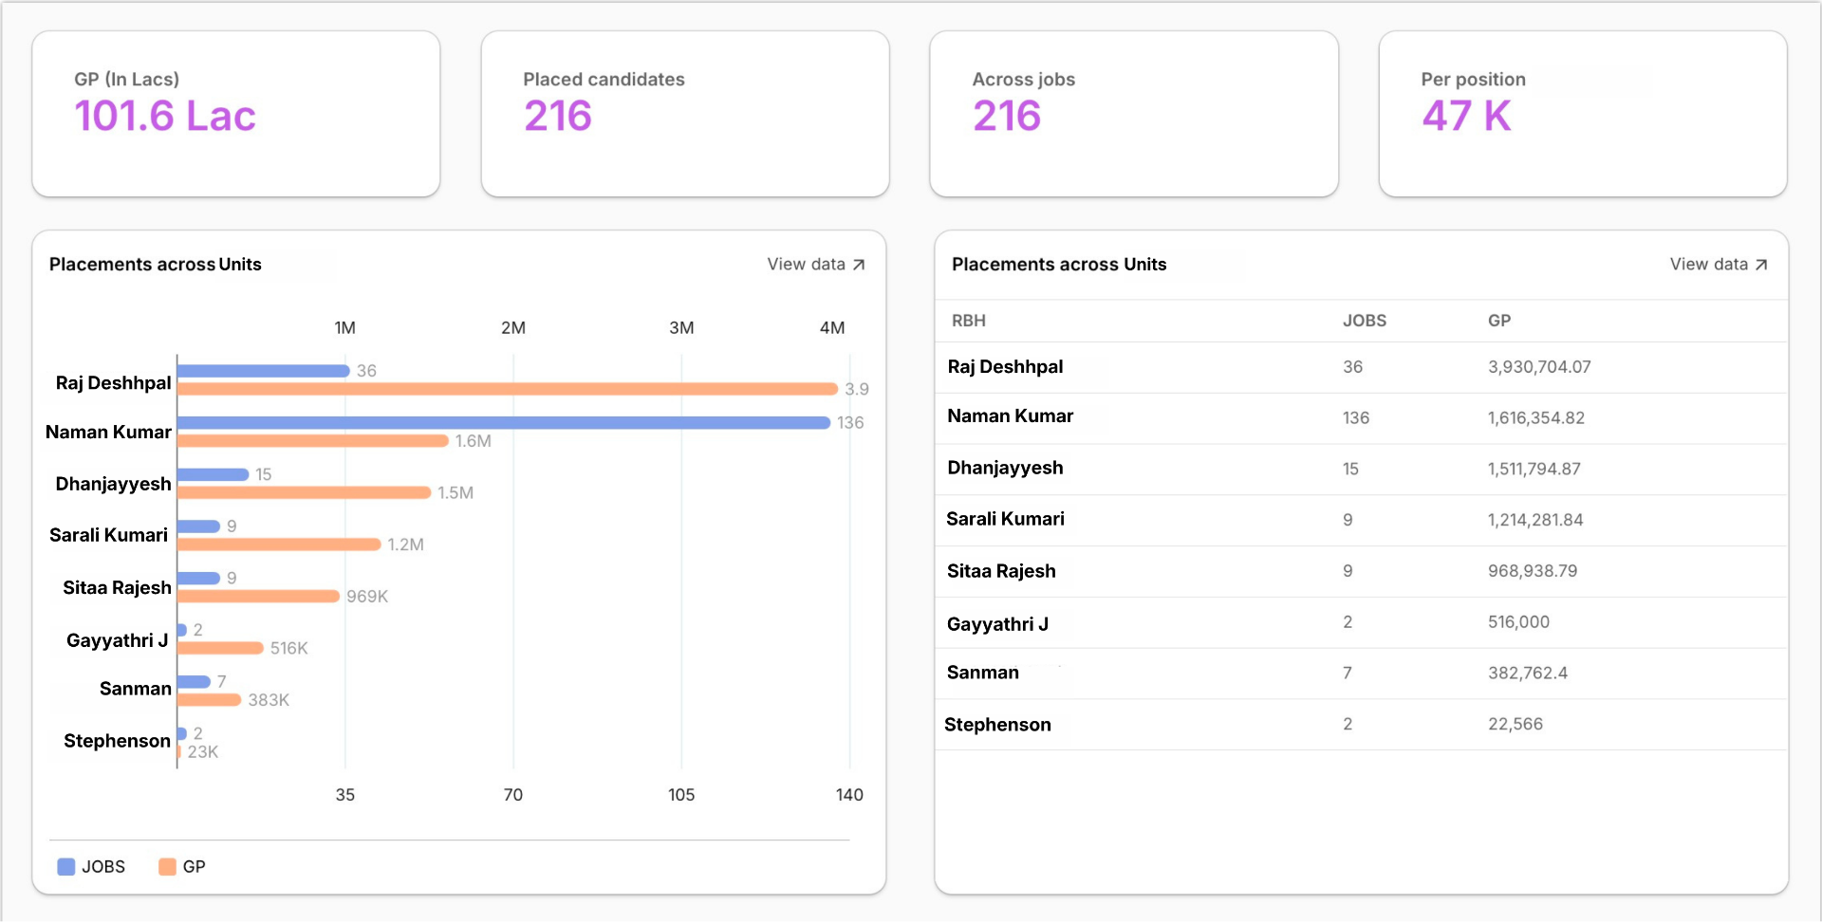Click GP value 22,566 in the table
Viewport: 1822px width, 923px height.
tap(1515, 726)
